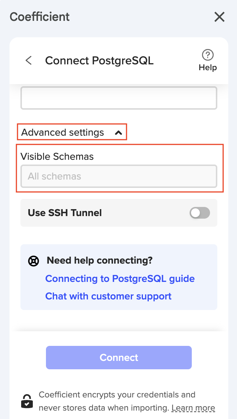The height and width of the screenshot is (419, 237).
Task: Click the Need help connecting heading
Action: pos(100,260)
